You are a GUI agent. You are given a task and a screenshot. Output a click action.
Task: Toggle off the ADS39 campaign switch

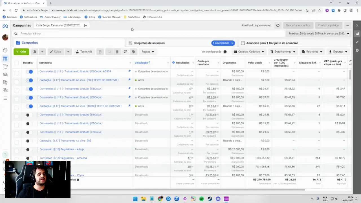pos(29,72)
